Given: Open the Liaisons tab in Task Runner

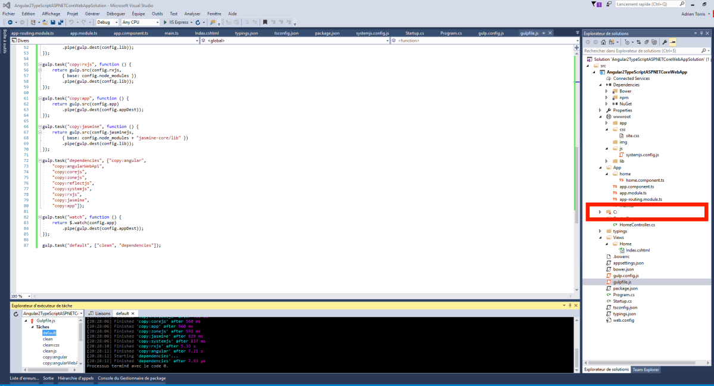Looking at the screenshot, I should pos(99,313).
